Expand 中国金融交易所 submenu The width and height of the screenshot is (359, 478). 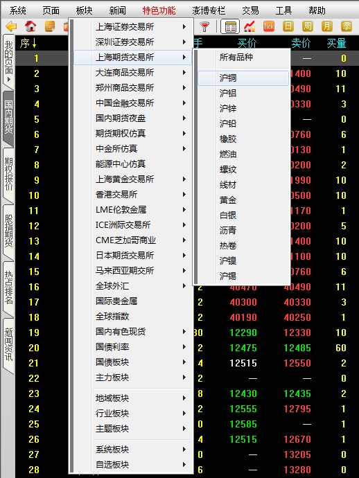[132, 103]
